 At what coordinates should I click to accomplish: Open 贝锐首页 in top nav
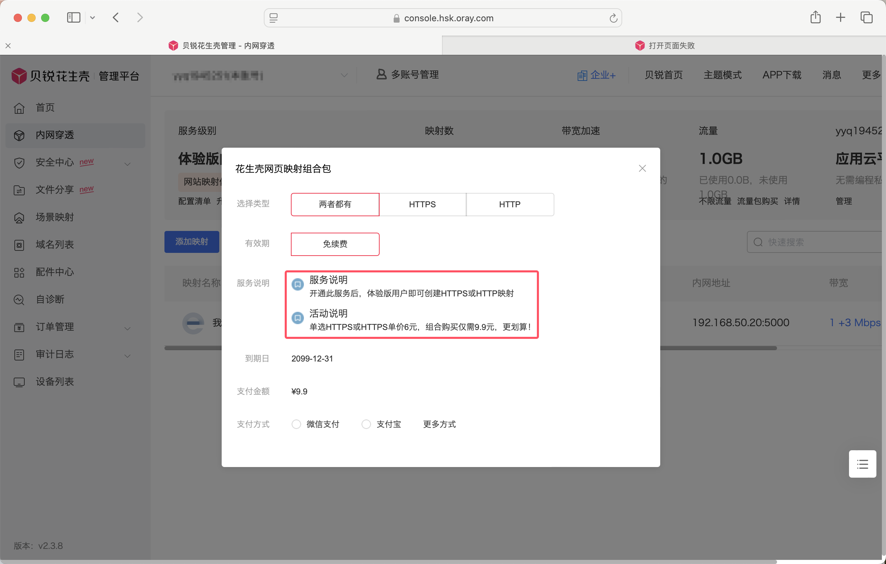tap(663, 75)
